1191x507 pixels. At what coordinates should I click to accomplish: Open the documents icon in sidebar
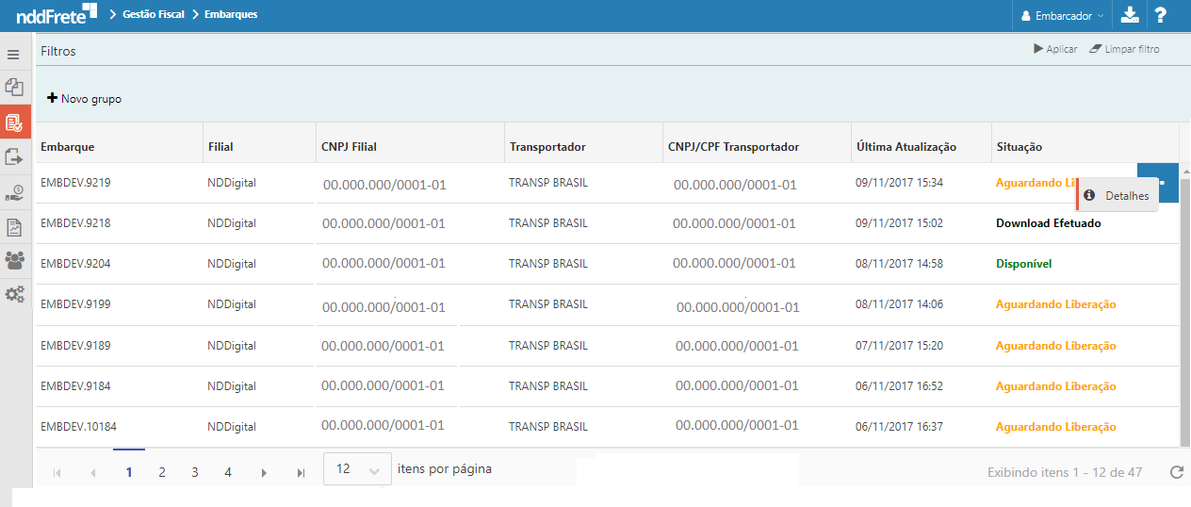(x=14, y=88)
